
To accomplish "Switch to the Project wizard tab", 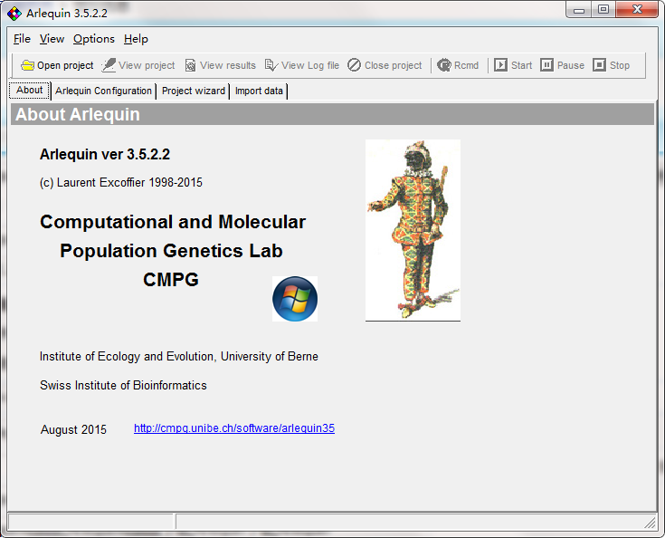I will point(194,91).
